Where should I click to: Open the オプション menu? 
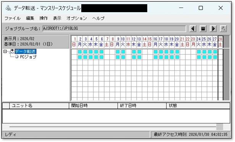point(77,18)
